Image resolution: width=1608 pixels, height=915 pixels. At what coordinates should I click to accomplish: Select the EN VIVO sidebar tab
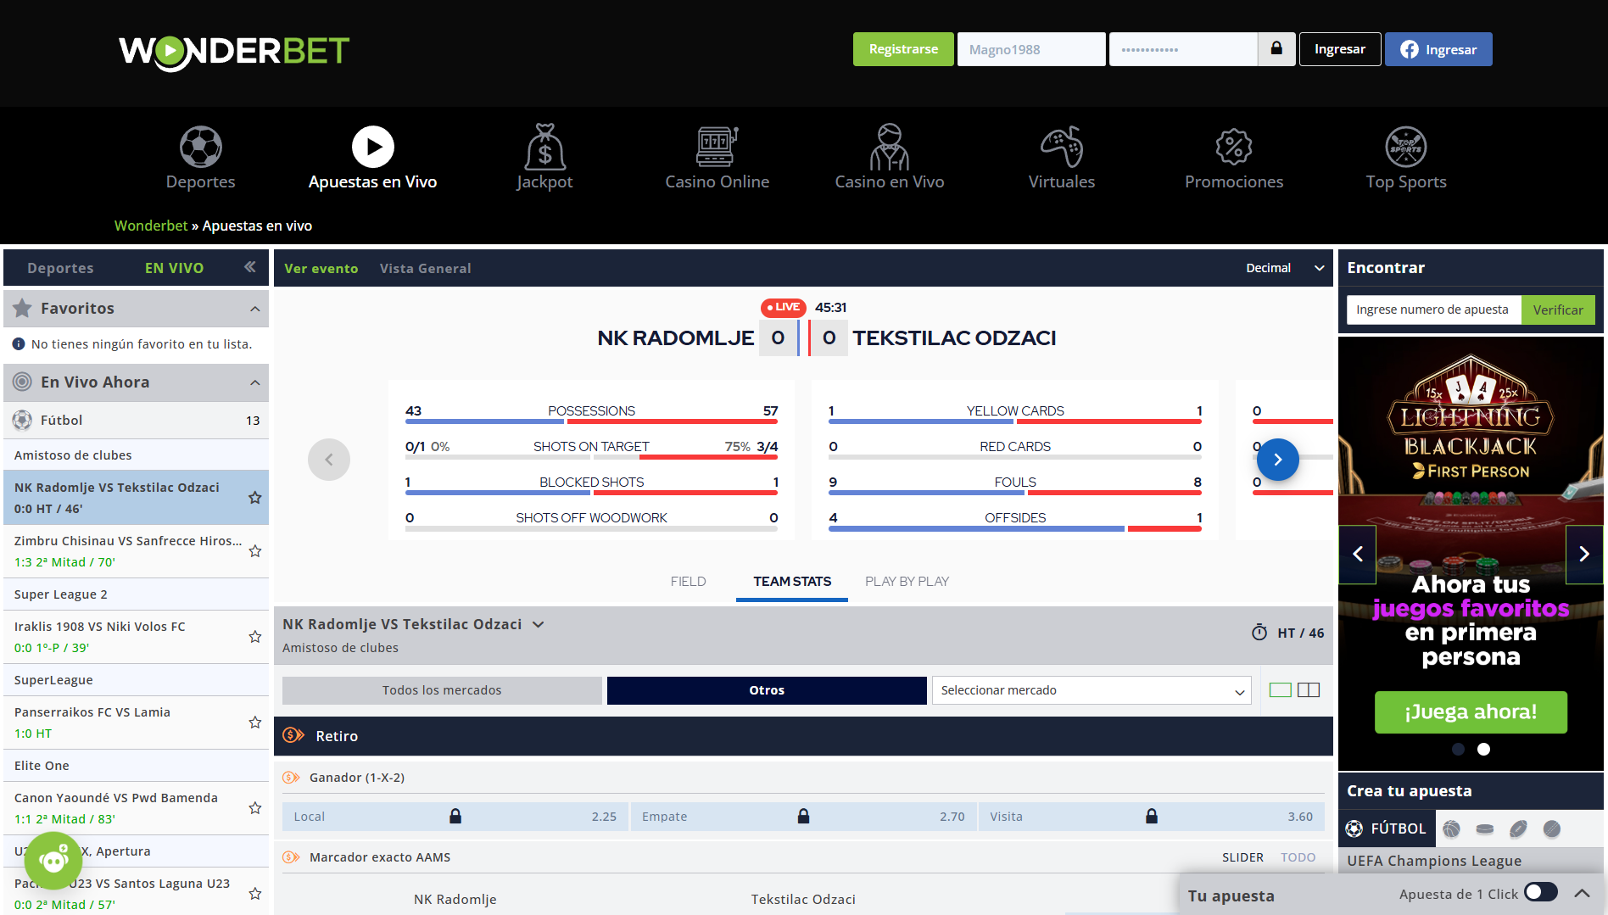click(x=174, y=268)
